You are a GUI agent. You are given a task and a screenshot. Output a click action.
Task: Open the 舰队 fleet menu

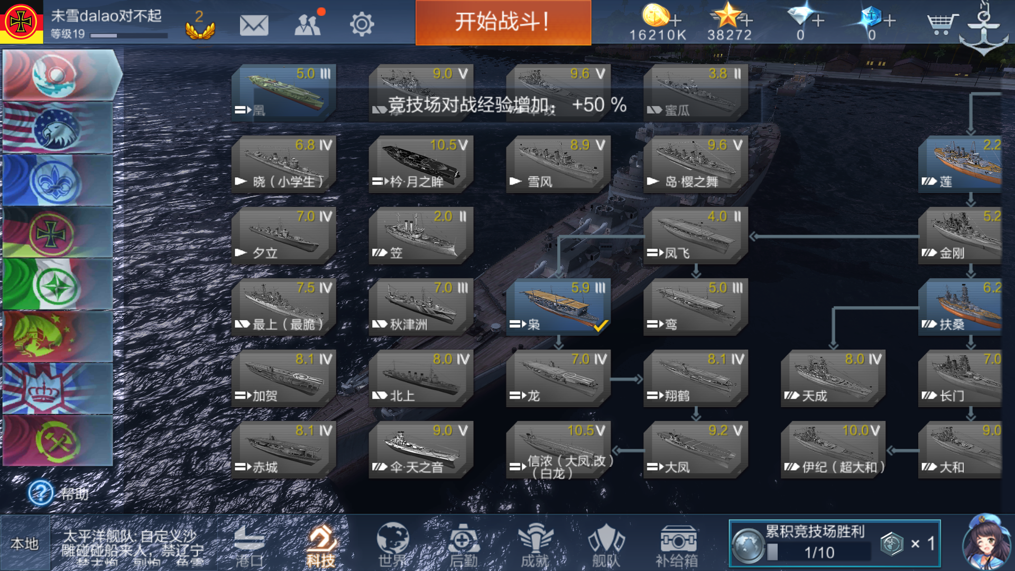click(606, 547)
